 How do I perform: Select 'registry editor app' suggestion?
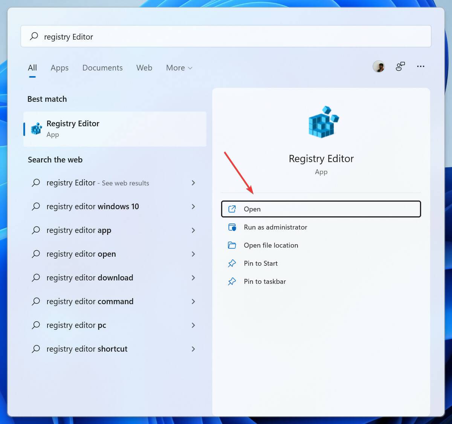pos(115,230)
